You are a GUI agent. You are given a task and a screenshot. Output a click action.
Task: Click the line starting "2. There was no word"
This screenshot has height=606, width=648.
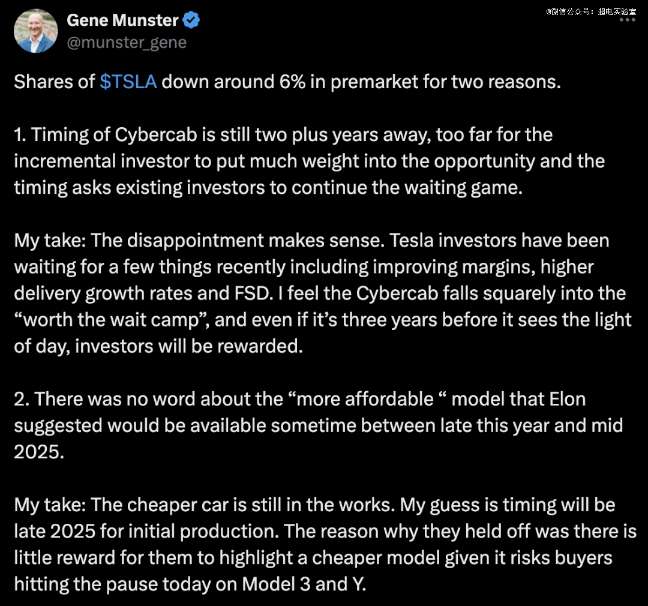[x=299, y=400]
